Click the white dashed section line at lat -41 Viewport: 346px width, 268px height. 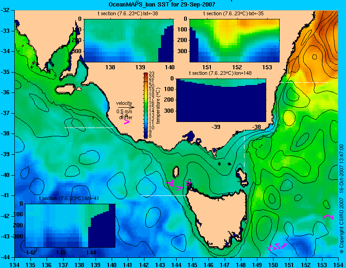pyautogui.click(x=165, y=195)
